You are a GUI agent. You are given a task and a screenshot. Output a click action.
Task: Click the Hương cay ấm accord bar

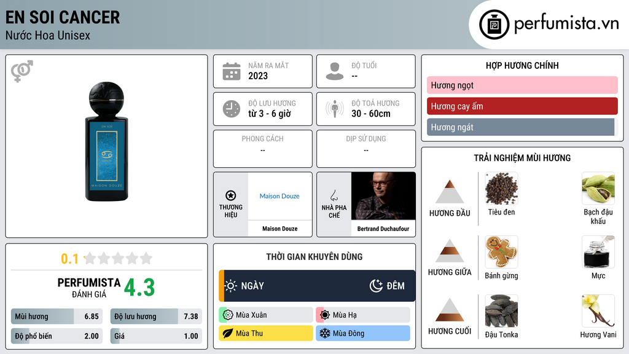click(x=522, y=106)
